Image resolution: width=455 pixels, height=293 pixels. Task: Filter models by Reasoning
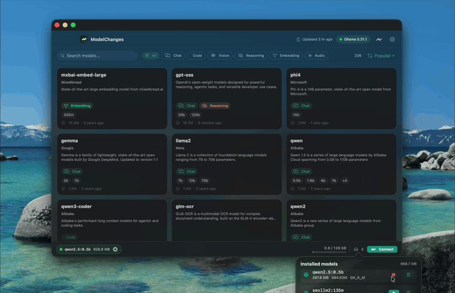click(251, 56)
